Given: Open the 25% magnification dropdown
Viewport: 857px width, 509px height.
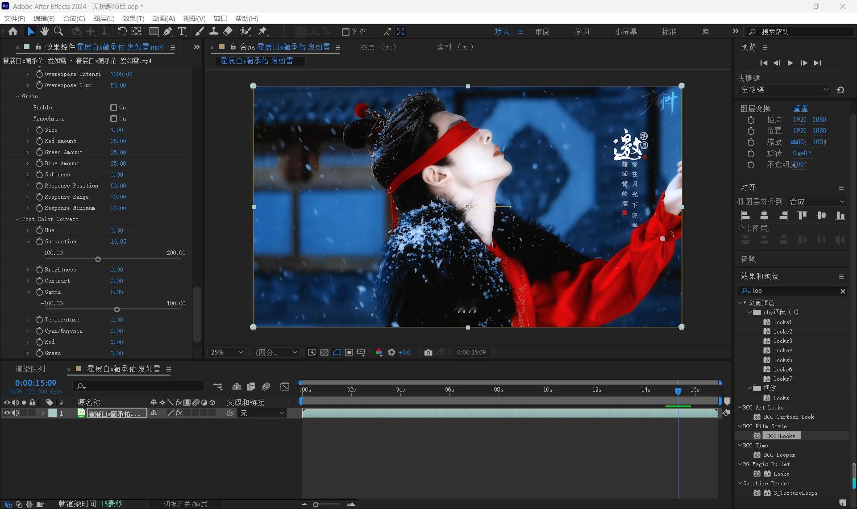Looking at the screenshot, I should point(226,352).
